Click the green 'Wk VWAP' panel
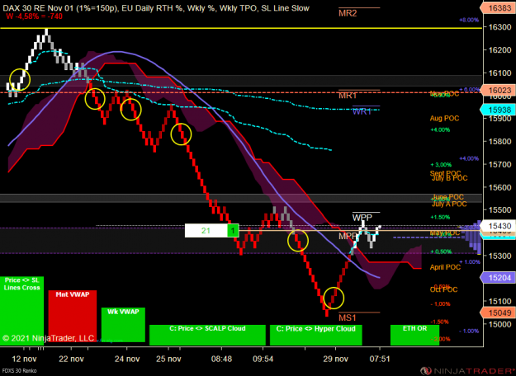The width and height of the screenshot is (516, 376). (x=123, y=325)
